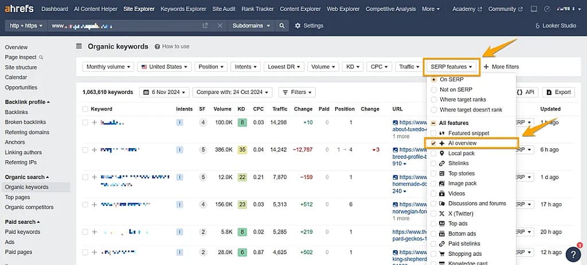Select the Not on SERP radio option

tap(433, 89)
